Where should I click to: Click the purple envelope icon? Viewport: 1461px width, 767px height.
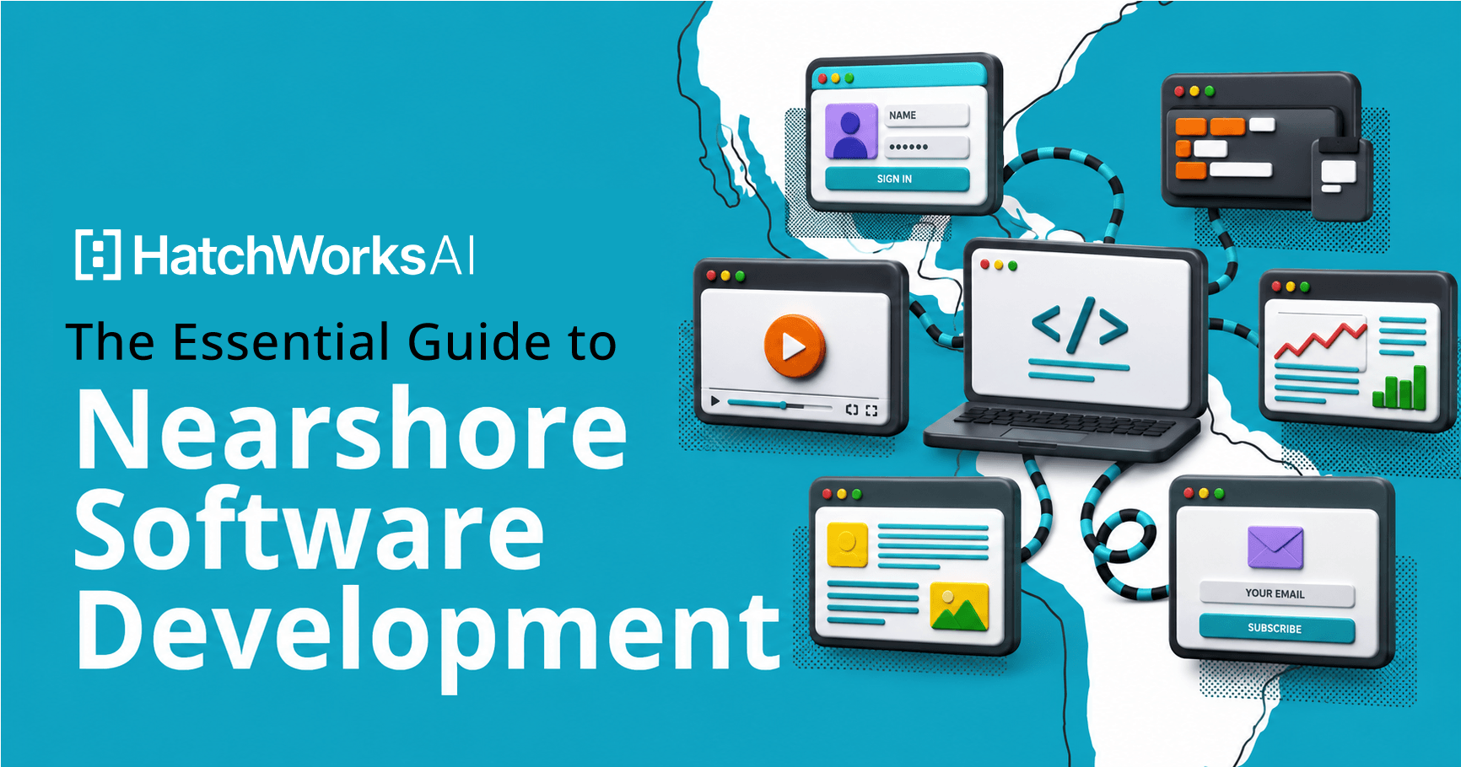[1275, 547]
